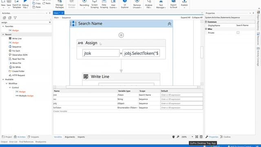This screenshot has width=261, height=147.
Task: Click the Debug File button
Action: pyautogui.click(x=25, y=4)
